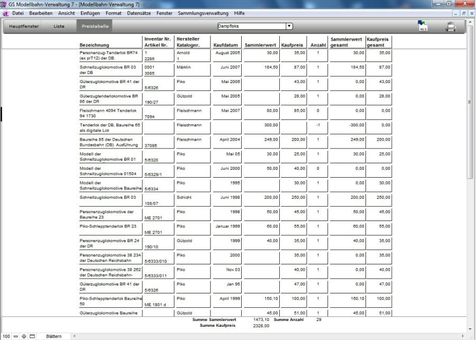Click the manufacturer cell Arnold

coord(183,52)
